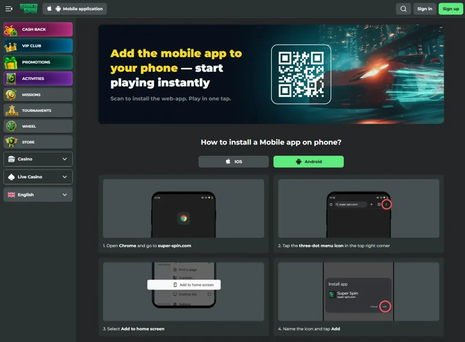Click the Mobile application button
The width and height of the screenshot is (465, 342).
pos(75,9)
